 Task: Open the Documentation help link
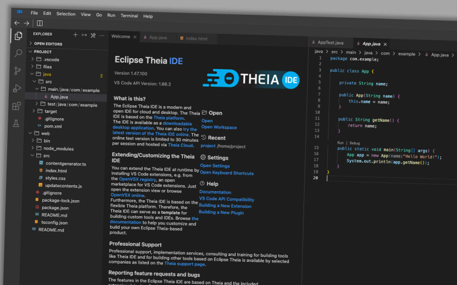tap(215, 192)
